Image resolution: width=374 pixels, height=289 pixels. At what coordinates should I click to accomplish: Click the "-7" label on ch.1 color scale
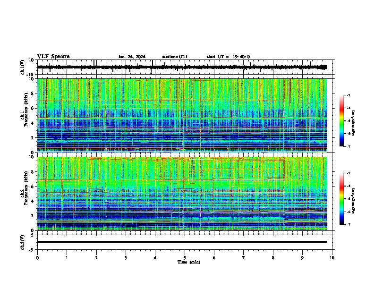tap(348, 146)
